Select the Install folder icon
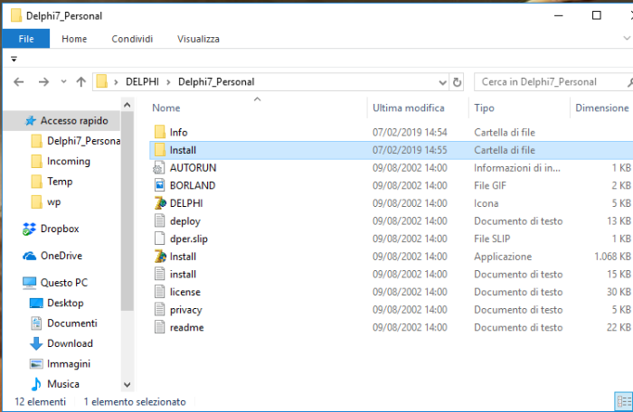The height and width of the screenshot is (412, 633). coord(160,150)
